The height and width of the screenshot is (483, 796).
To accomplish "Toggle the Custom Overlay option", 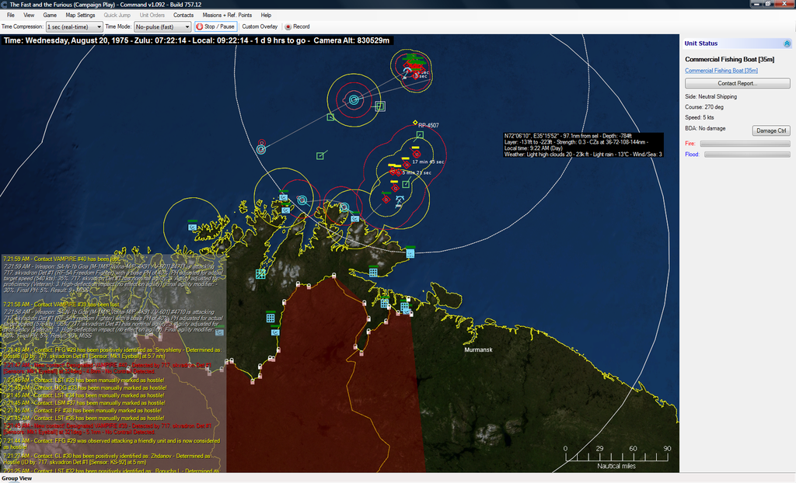I will click(x=260, y=26).
